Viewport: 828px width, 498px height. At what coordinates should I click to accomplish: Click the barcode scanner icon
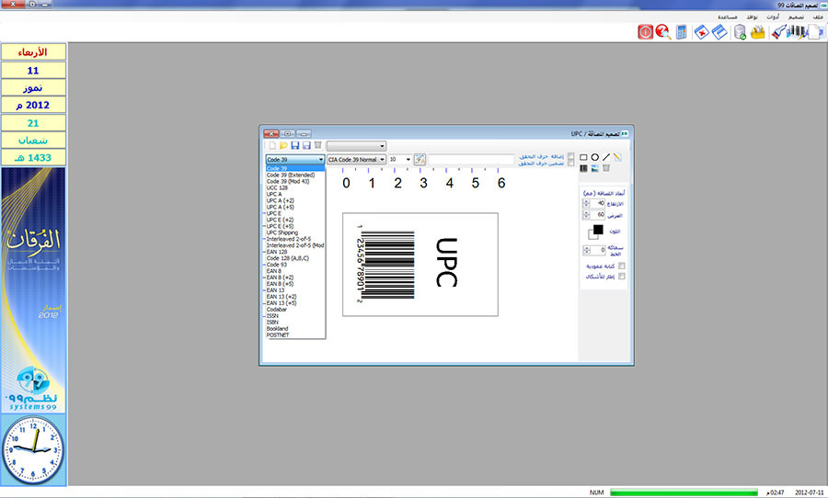point(777,32)
